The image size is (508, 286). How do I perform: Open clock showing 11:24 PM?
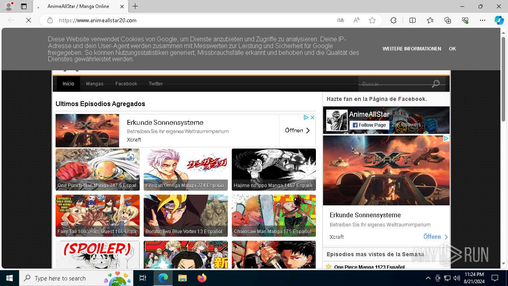[474, 278]
